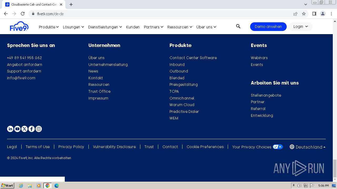The image size is (337, 189).
Task: Go back with the browser back arrow
Action: pos(6,14)
